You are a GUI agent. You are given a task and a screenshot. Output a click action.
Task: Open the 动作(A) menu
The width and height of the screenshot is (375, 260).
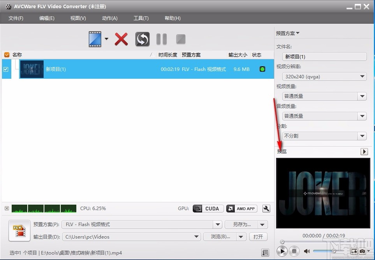[x=110, y=18]
